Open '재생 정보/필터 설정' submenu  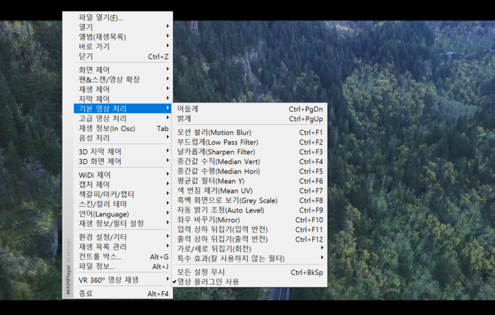[x=122, y=223]
